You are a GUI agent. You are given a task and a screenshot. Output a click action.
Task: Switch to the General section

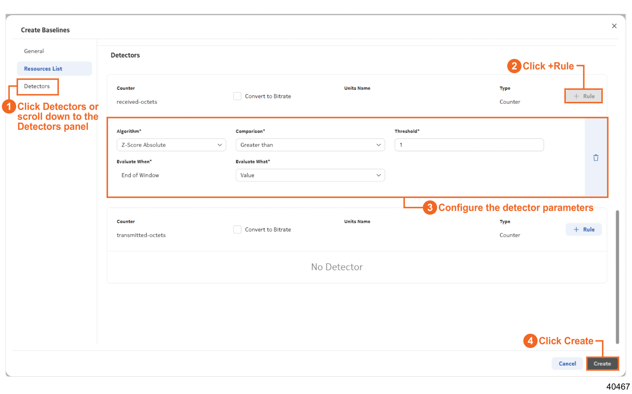click(x=34, y=51)
